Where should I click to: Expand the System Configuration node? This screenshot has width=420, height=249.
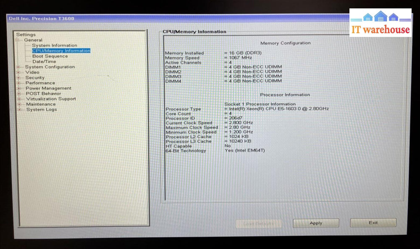18,67
